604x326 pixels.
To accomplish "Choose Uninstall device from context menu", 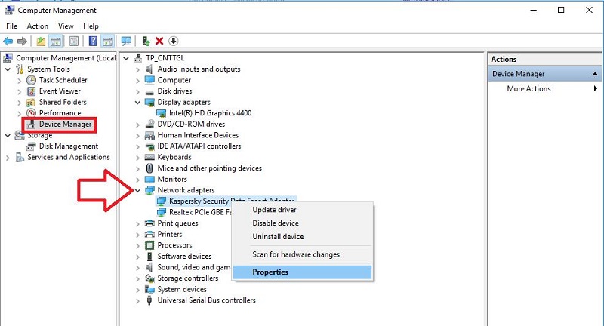I will click(x=303, y=237).
